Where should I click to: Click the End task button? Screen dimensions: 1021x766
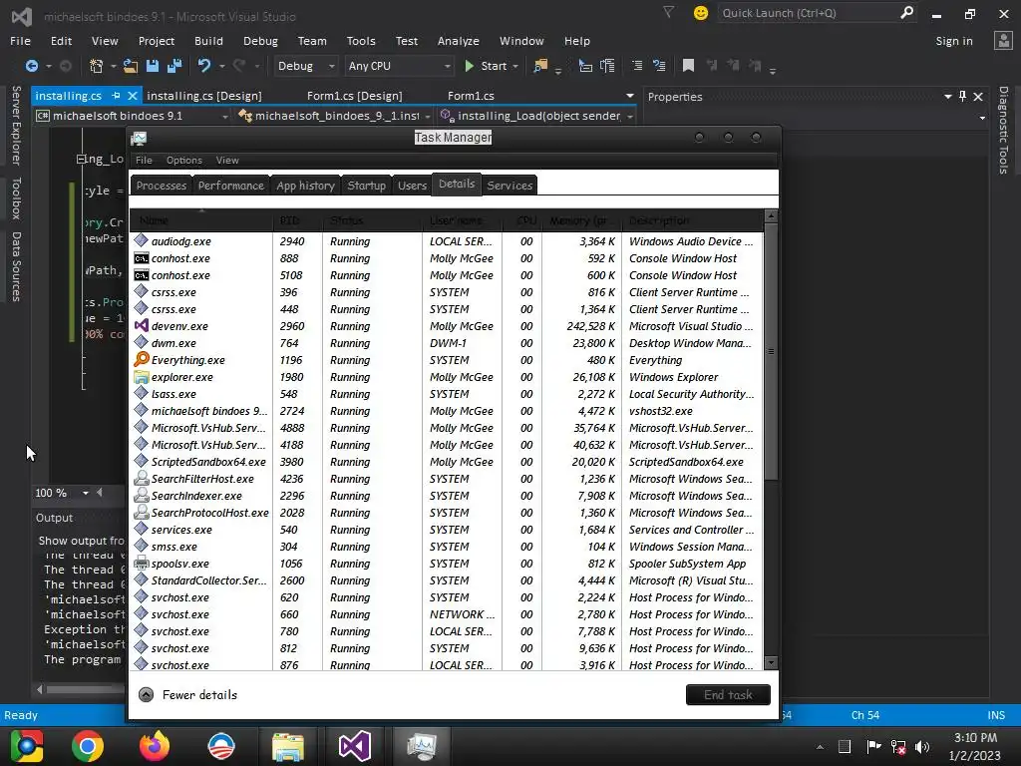[728, 695]
